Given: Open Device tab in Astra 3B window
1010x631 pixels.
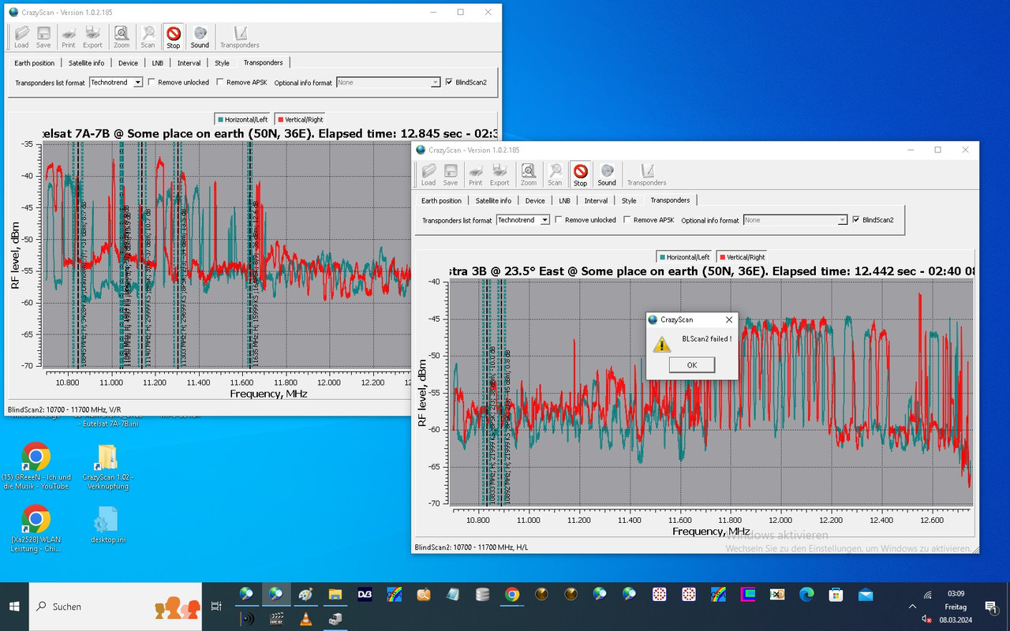Looking at the screenshot, I should tap(535, 201).
